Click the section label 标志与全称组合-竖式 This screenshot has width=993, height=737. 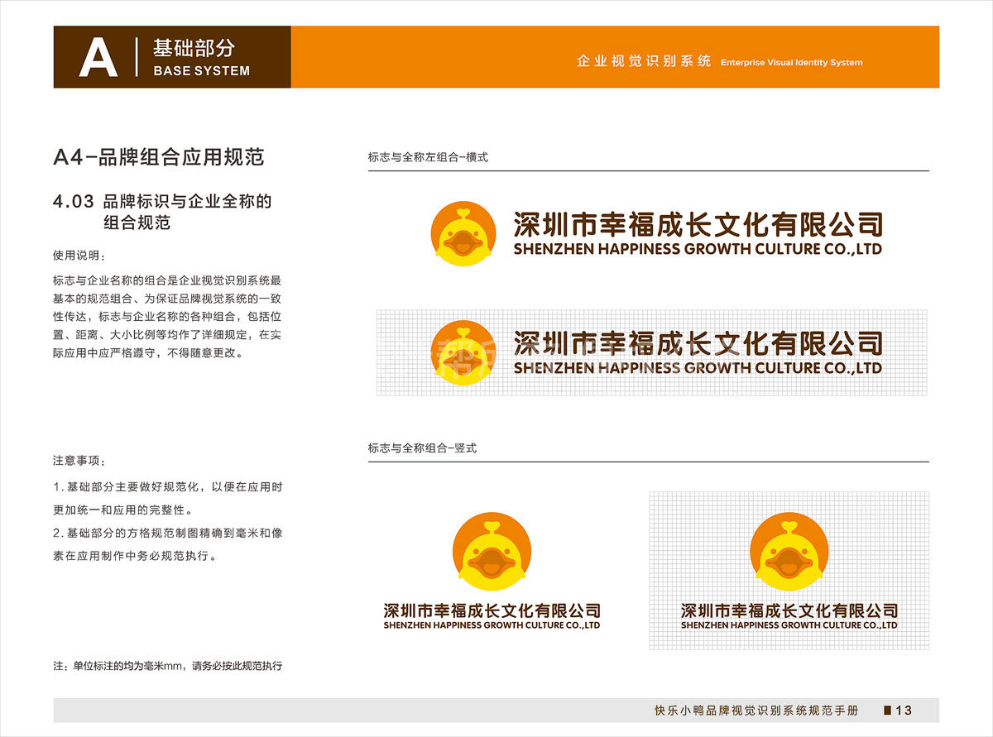tap(422, 448)
